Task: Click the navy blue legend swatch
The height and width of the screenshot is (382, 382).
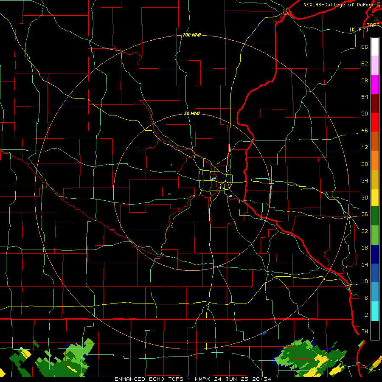Action: pos(375,254)
